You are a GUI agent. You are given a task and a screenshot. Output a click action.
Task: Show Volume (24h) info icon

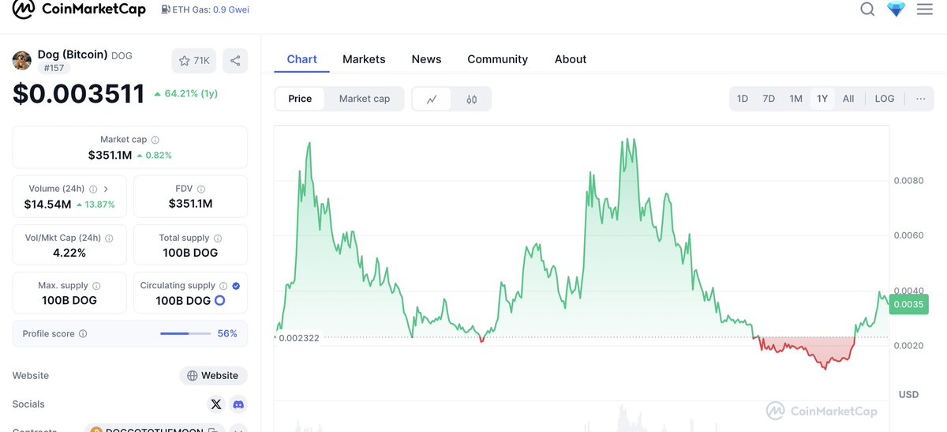[93, 189]
